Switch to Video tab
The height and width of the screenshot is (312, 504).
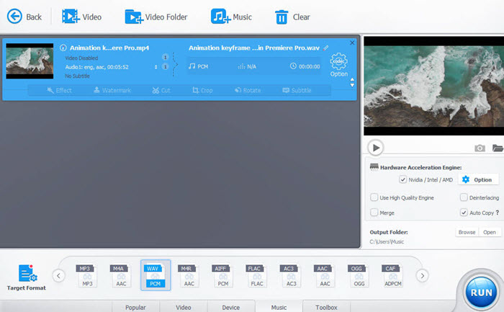183,307
